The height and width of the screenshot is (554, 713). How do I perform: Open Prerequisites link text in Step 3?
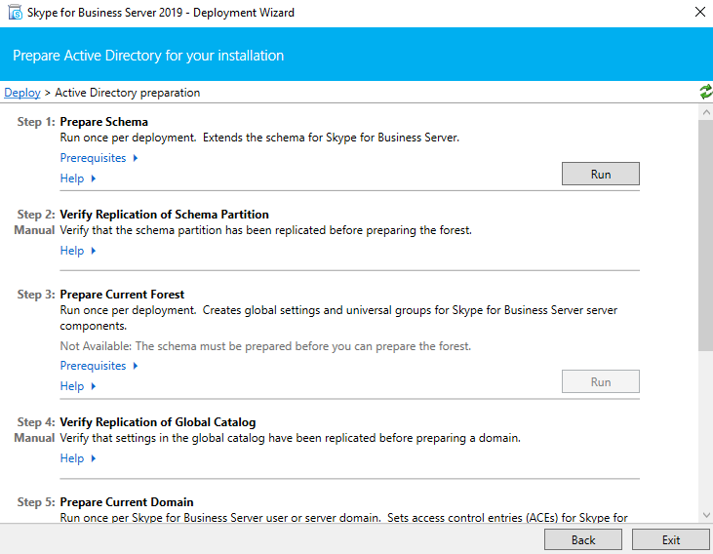point(93,366)
